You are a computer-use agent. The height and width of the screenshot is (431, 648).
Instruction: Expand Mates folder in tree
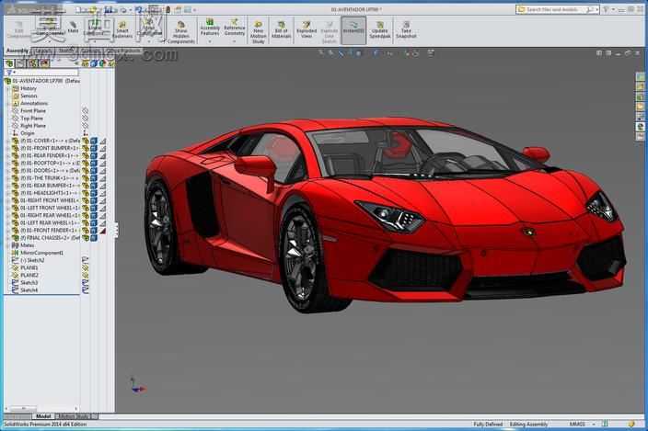[x=8, y=245]
